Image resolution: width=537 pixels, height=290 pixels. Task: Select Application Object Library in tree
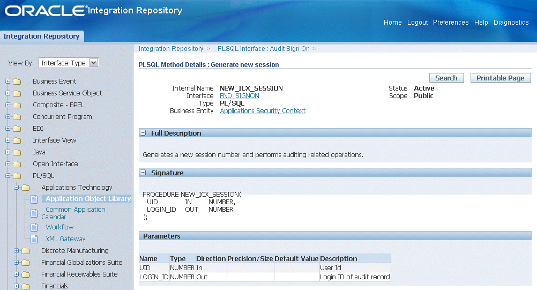tap(88, 198)
